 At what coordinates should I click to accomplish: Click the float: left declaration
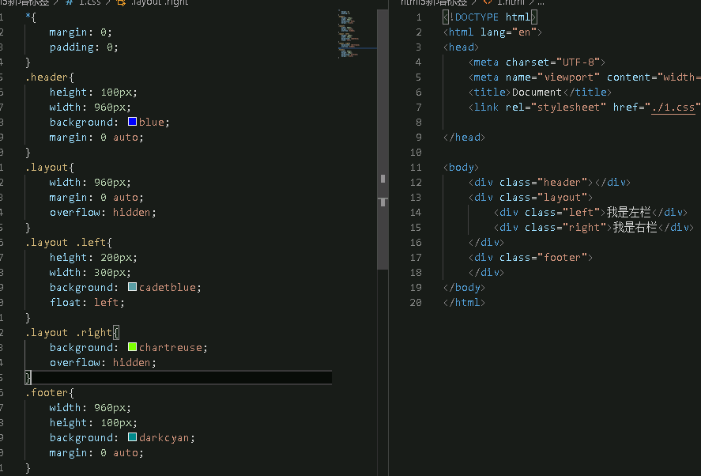[87, 303]
